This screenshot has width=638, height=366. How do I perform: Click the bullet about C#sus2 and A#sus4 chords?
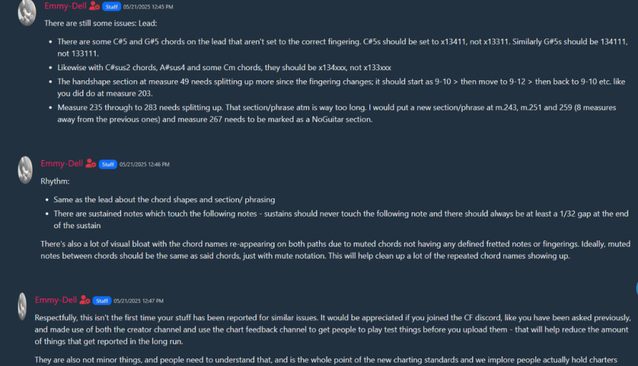(x=224, y=67)
